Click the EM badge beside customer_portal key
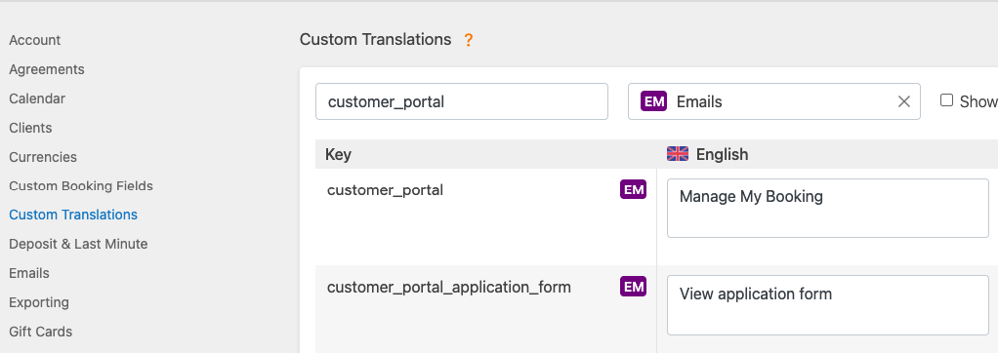This screenshot has width=998, height=353. (634, 189)
